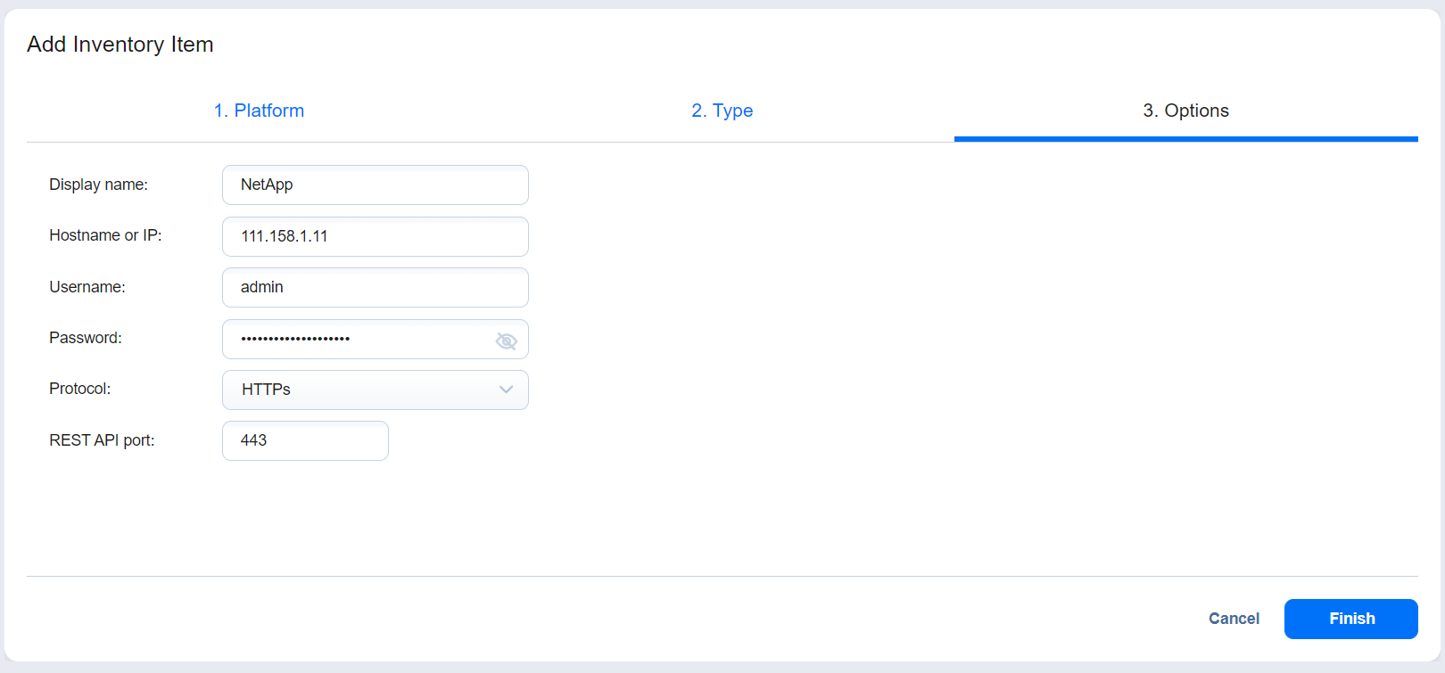The image size is (1445, 673).
Task: Click the "Username:" label text
Action: 87,287
